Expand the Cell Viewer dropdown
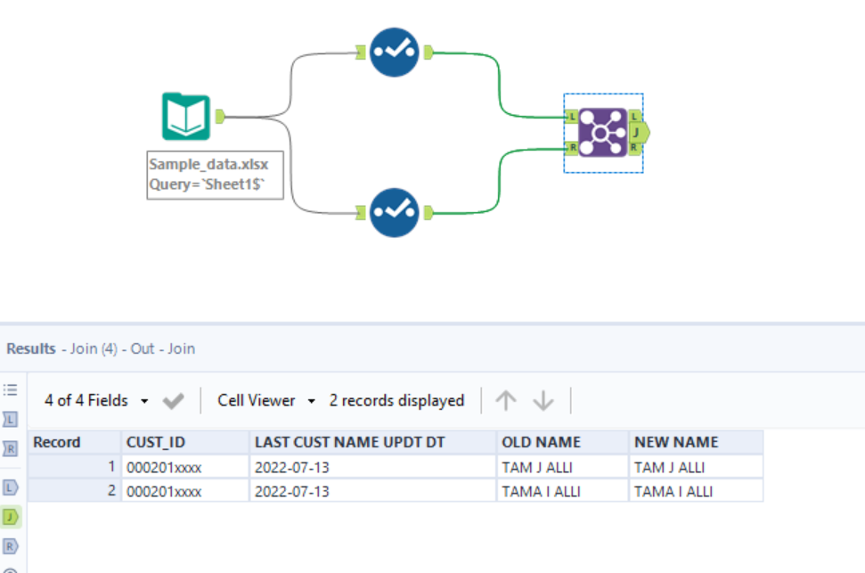This screenshot has width=865, height=573. 266,401
